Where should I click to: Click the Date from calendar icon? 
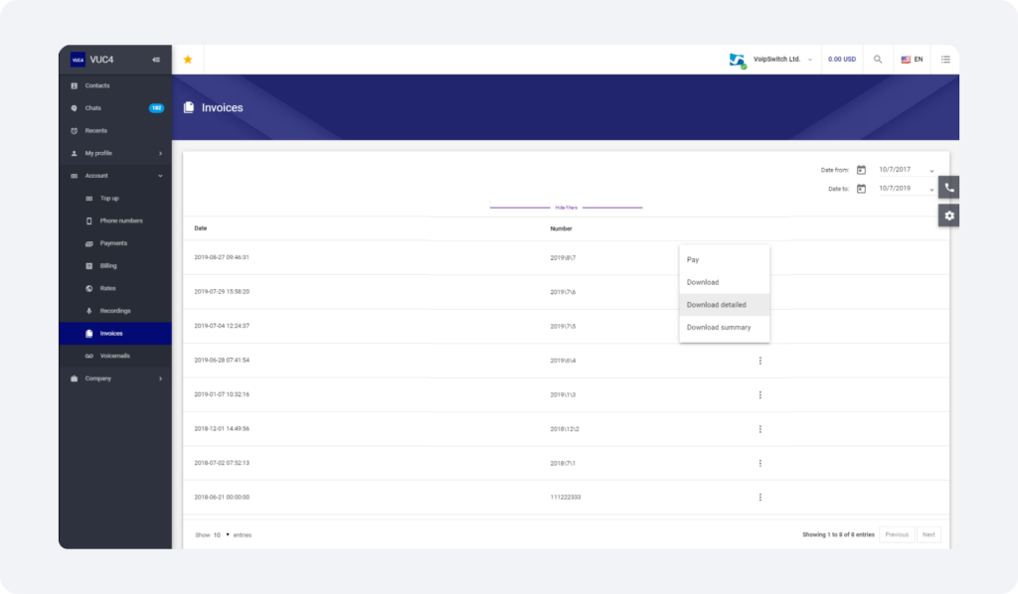(861, 170)
